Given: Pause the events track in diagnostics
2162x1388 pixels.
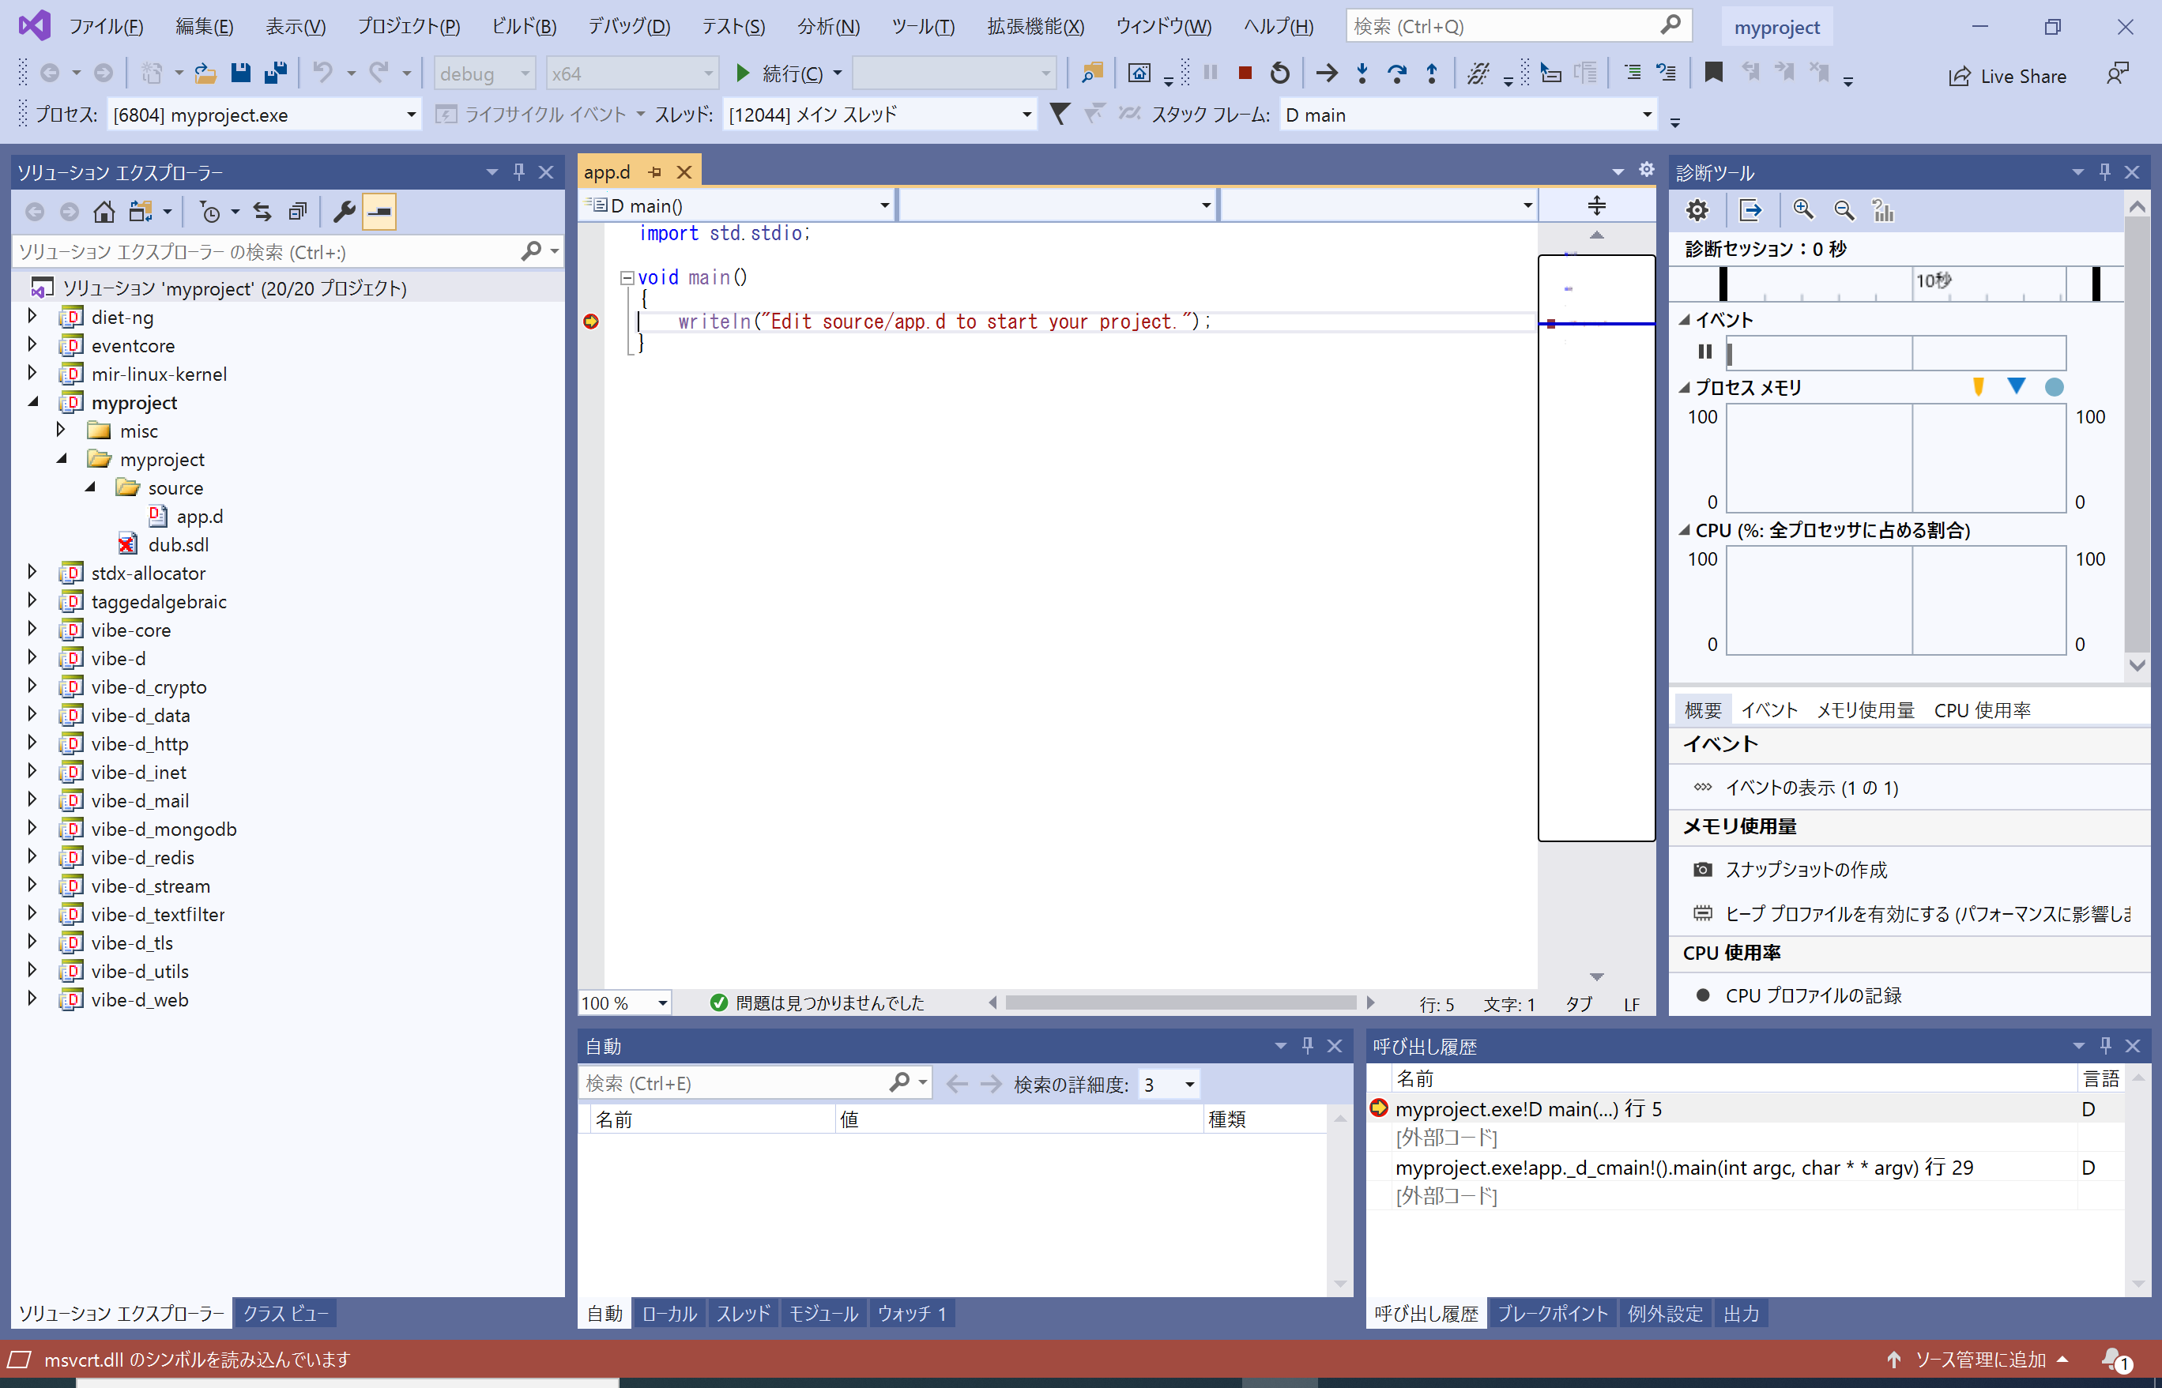Looking at the screenshot, I should click(x=1705, y=352).
